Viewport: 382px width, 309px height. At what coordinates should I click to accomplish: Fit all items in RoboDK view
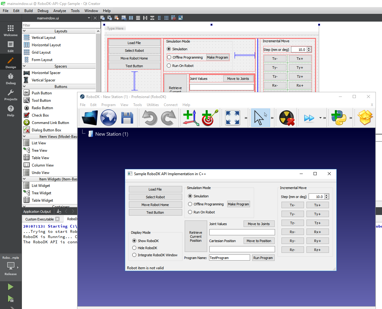point(232,118)
